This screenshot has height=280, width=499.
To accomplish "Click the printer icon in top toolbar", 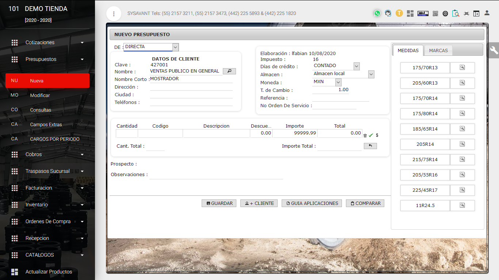I will pos(466,13).
